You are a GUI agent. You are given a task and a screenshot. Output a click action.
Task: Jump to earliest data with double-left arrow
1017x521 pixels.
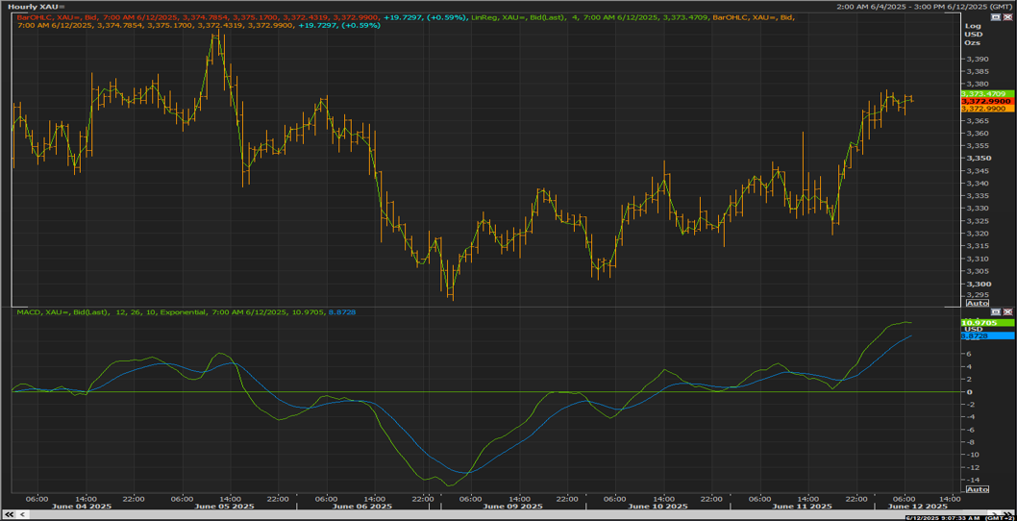tap(10, 514)
